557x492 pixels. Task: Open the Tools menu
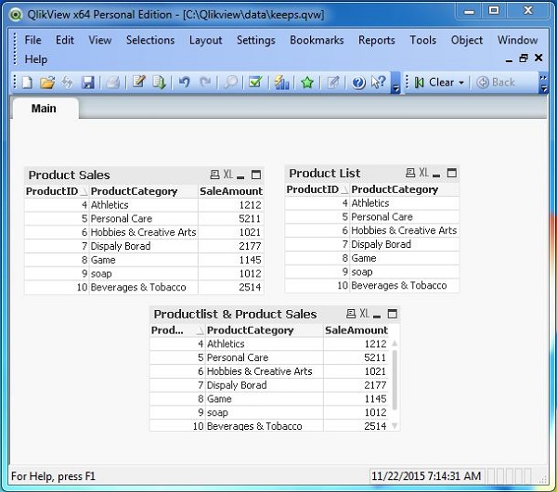tap(422, 40)
